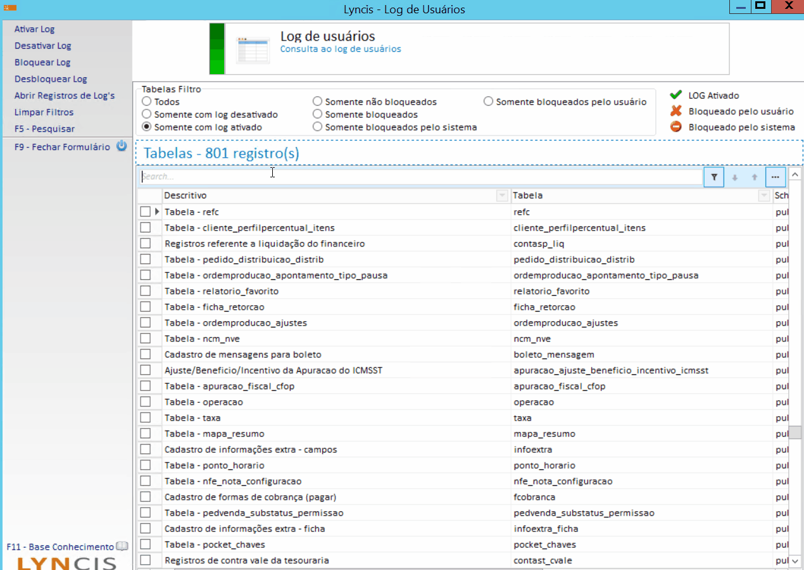The height and width of the screenshot is (570, 804).
Task: Click the funnel filter icon beside search
Action: [713, 177]
